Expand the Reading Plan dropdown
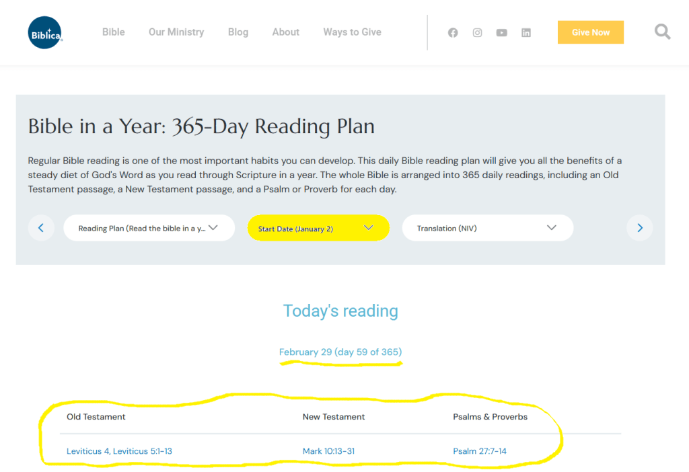 (149, 228)
